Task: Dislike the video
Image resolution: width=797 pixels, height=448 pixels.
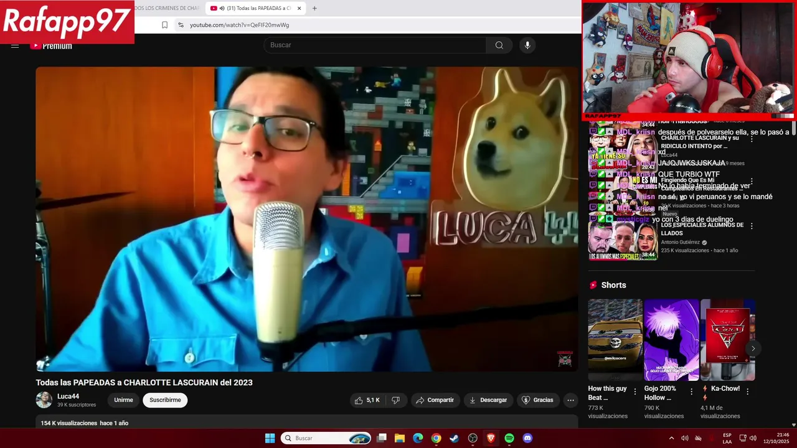Action: (395, 400)
